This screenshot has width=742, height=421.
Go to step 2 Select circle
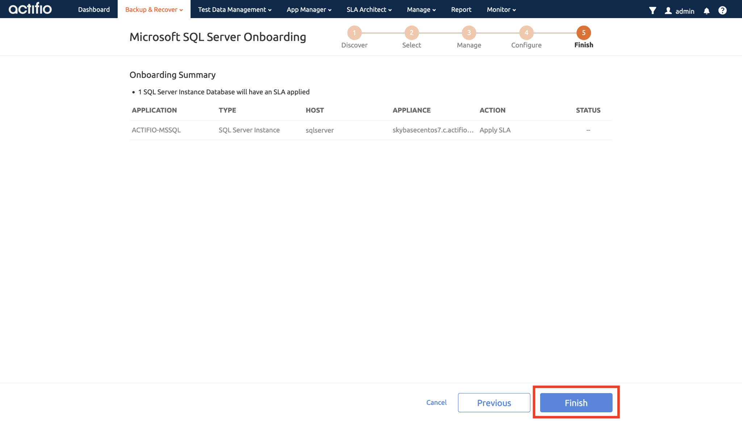click(x=412, y=33)
